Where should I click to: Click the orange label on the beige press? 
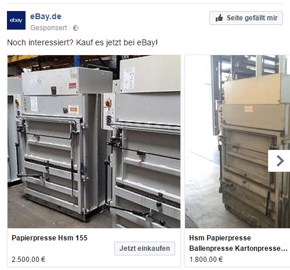(249, 109)
